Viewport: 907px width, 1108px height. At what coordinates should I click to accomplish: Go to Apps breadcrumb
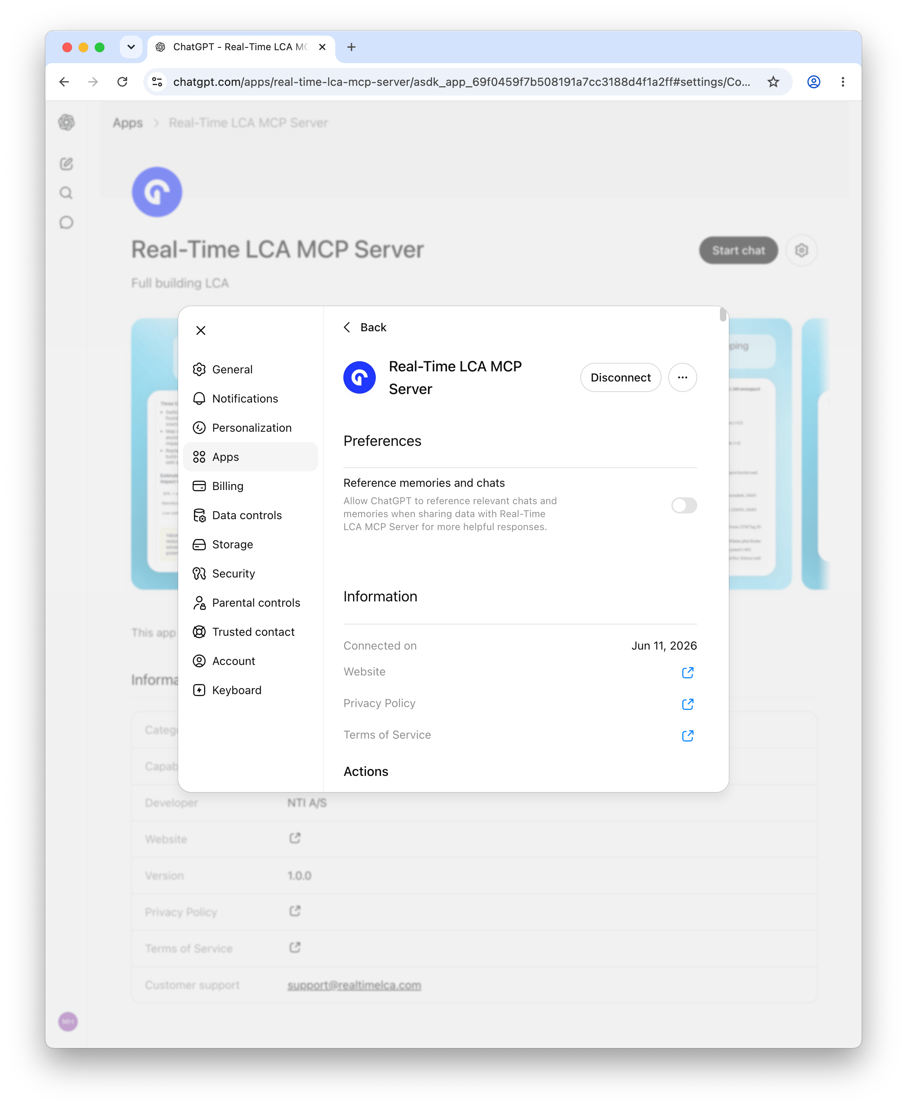[128, 123]
